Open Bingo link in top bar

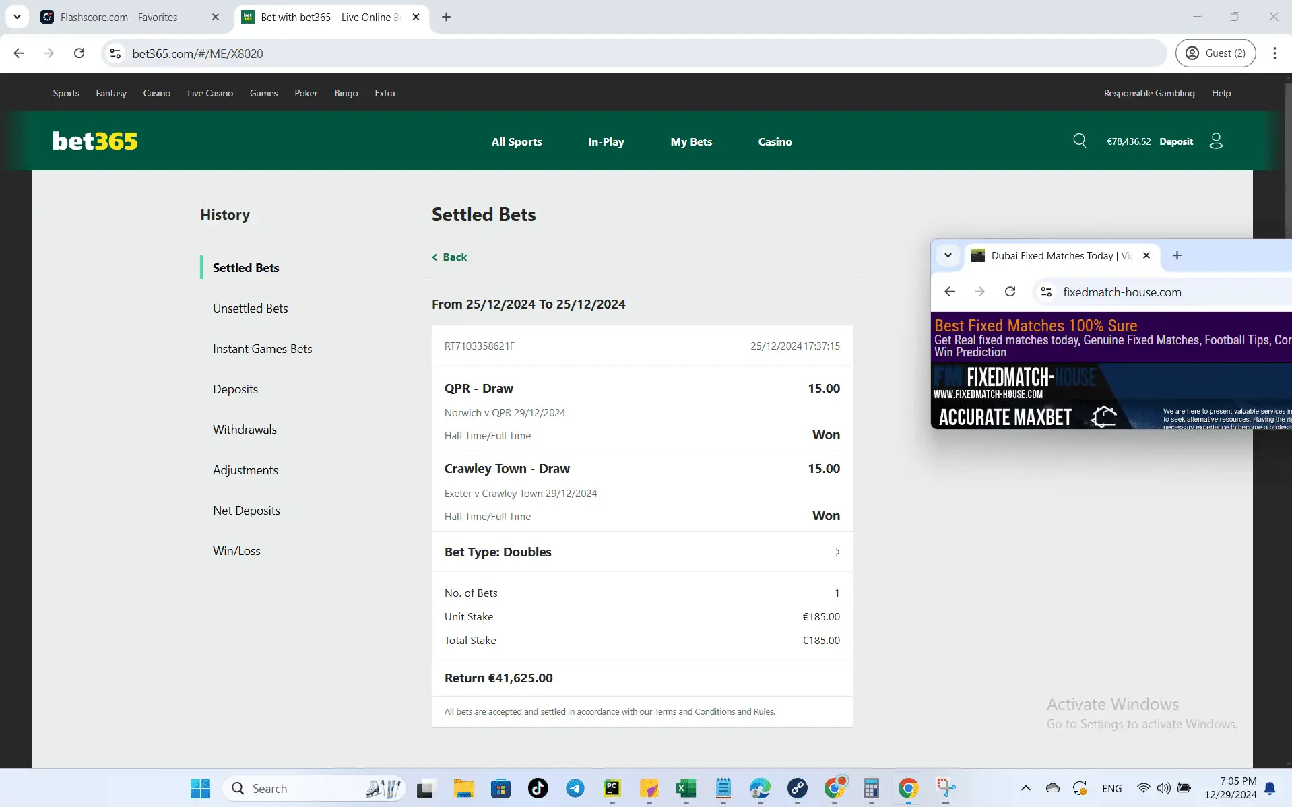[346, 93]
